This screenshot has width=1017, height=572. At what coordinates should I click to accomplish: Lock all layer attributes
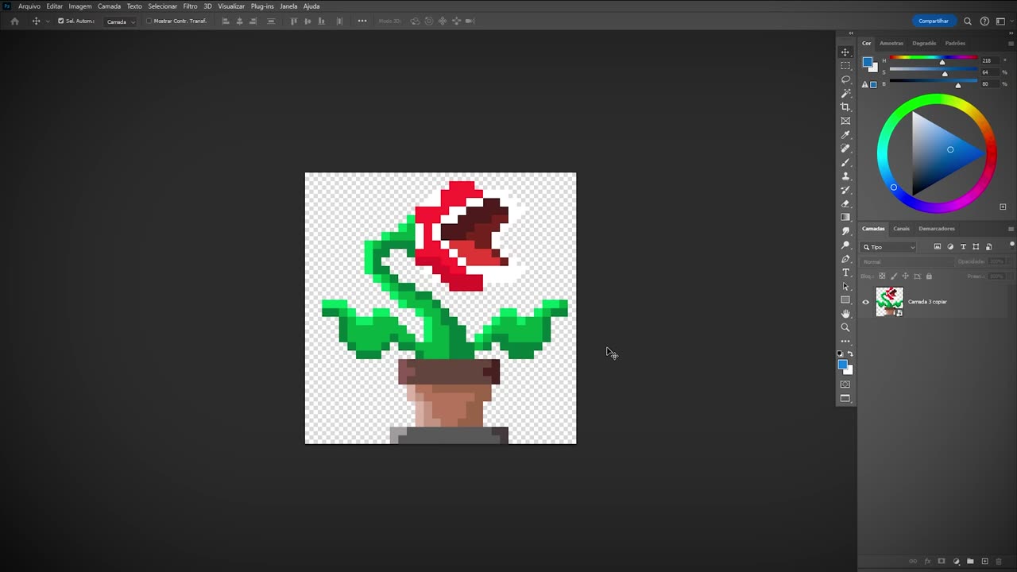(x=929, y=276)
